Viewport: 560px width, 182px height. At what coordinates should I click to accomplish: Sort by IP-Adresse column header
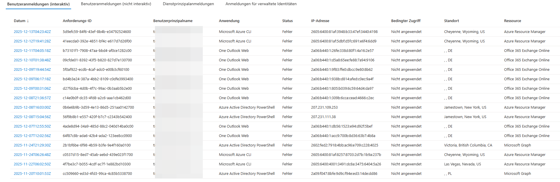(x=320, y=21)
